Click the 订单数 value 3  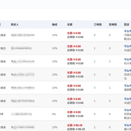click(95, 88)
